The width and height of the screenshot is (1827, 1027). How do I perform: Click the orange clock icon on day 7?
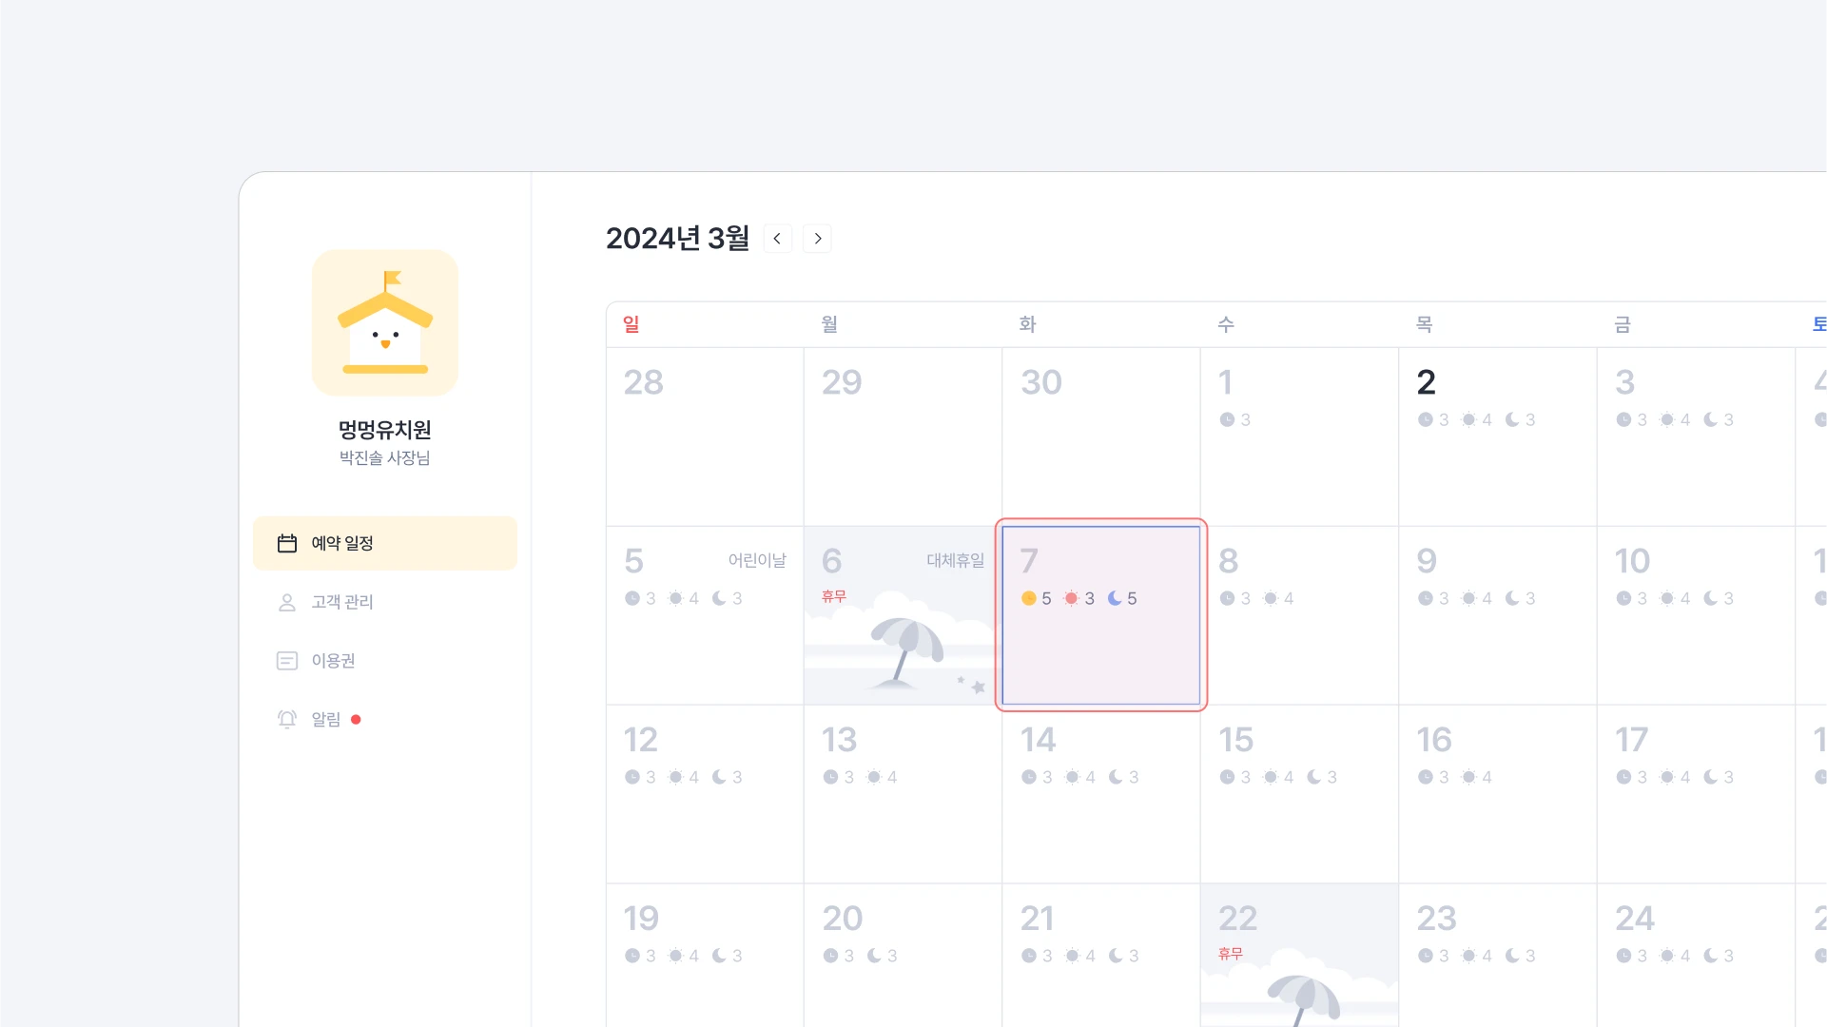tap(1028, 598)
